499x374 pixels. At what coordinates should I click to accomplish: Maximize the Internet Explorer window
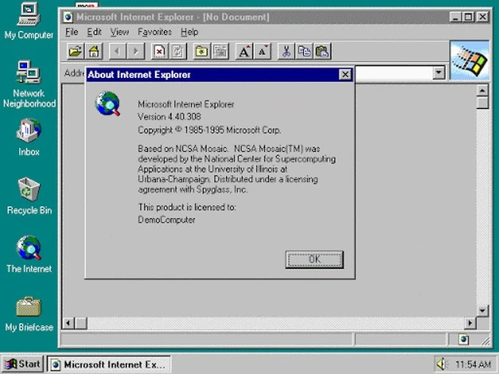pos(468,17)
